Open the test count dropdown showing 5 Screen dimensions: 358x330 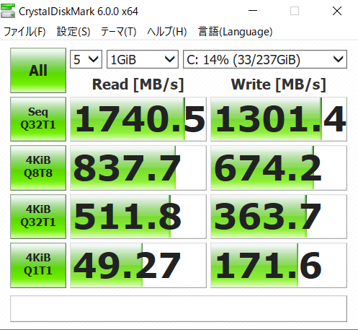pos(86,59)
